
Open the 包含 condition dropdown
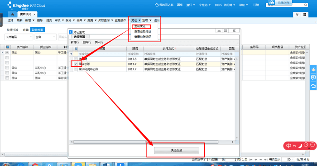[x=54, y=37]
